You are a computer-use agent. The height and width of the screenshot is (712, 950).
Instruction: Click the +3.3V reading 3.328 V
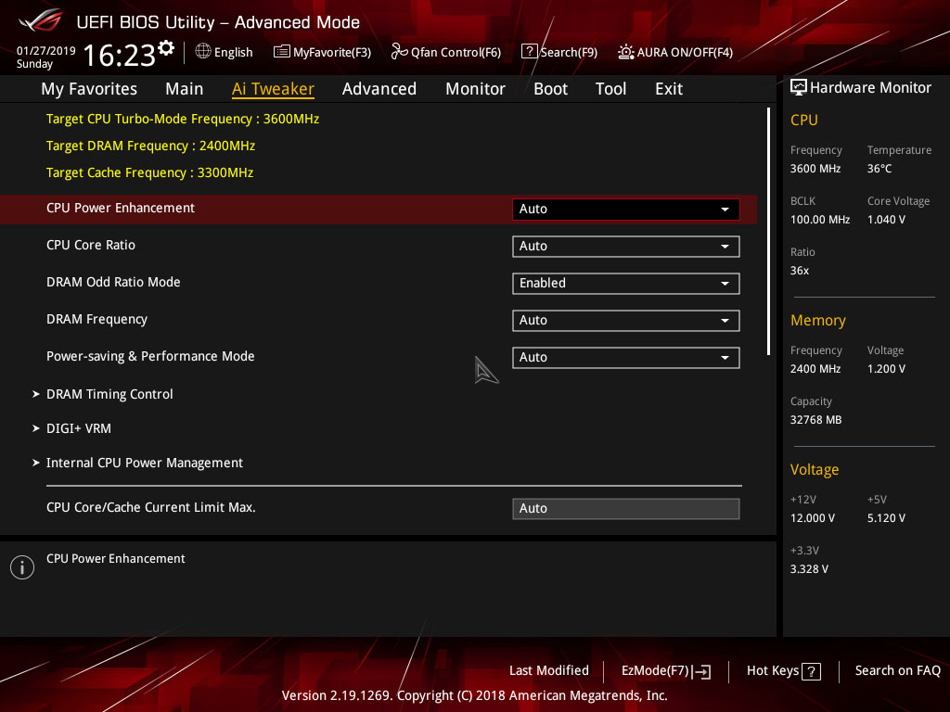click(x=809, y=568)
